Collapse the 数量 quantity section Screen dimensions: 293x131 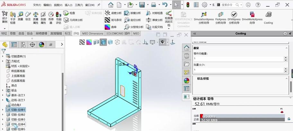(287, 48)
